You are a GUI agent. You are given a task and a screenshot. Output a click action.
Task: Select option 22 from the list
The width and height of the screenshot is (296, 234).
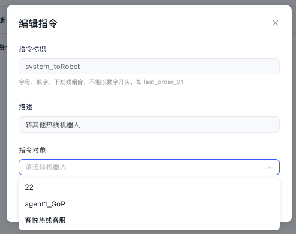coord(149,187)
